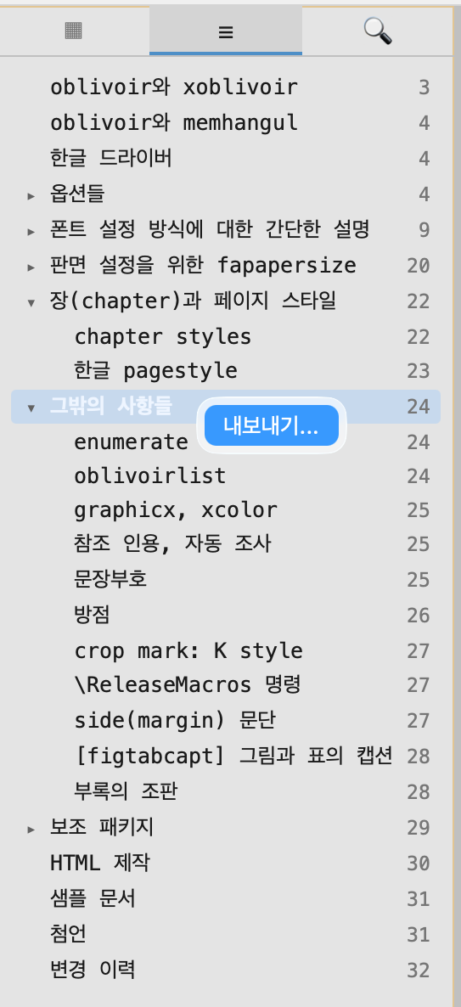Click page number 3 beside oblivoir와 xoblivoir
461x1007 pixels.
(424, 87)
